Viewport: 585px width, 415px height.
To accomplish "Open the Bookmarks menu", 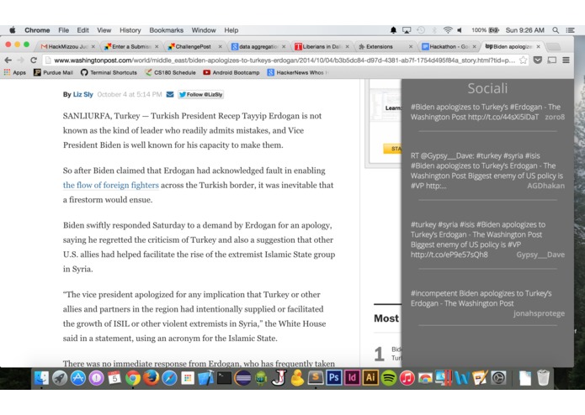I will click(x=167, y=30).
